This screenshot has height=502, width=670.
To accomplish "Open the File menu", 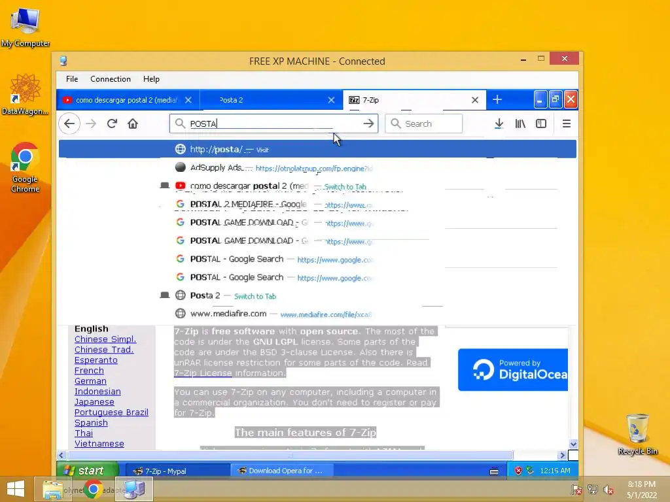I will (72, 79).
